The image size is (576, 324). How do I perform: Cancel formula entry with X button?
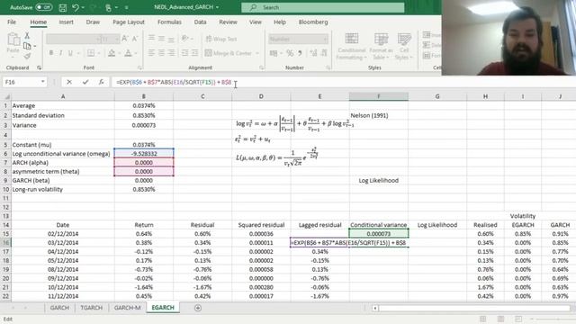(69, 82)
